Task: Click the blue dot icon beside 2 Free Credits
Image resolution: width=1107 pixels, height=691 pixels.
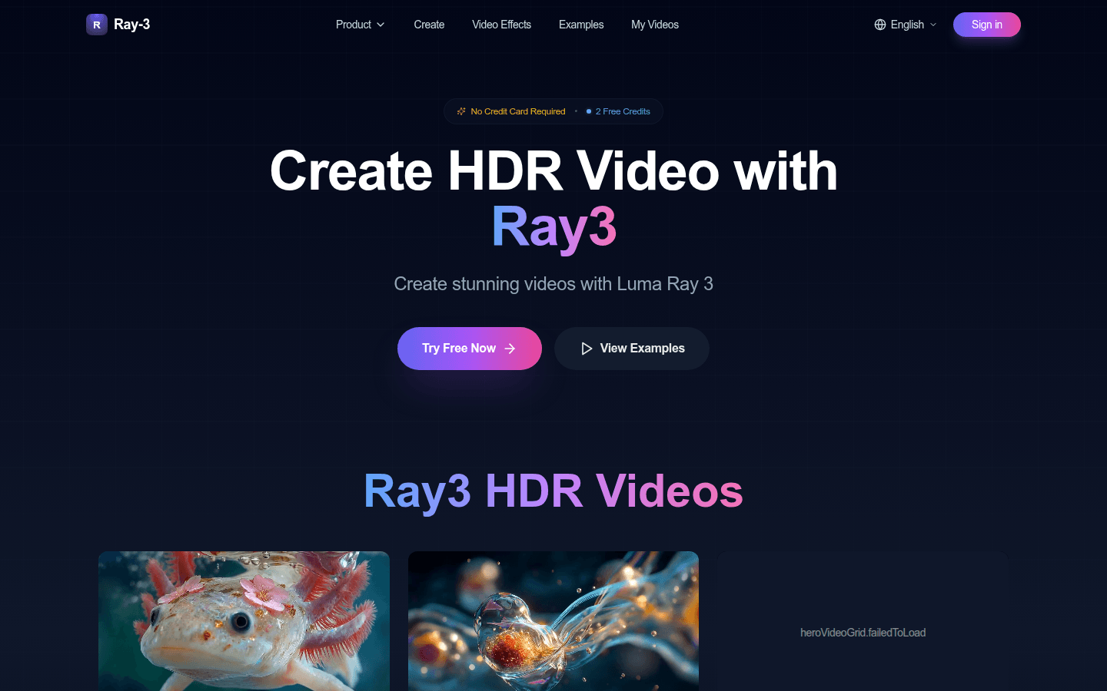Action: coord(588,111)
